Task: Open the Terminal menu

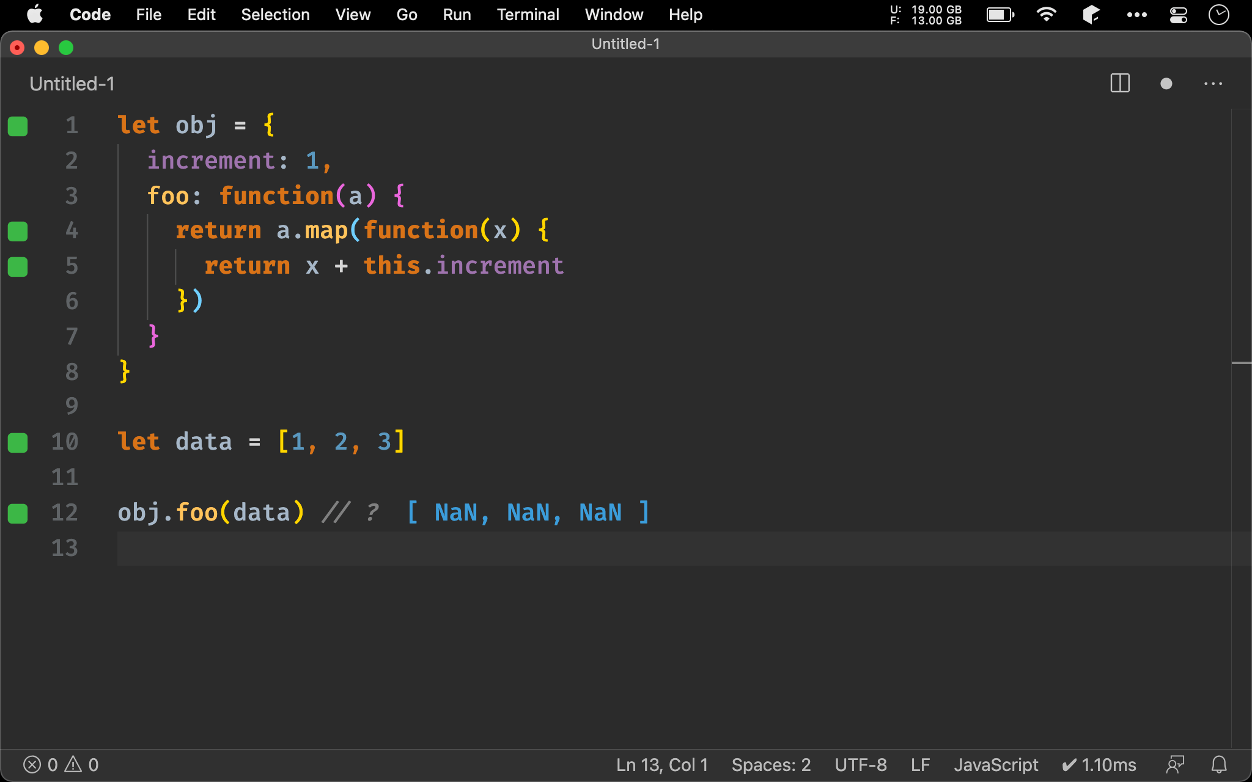Action: pyautogui.click(x=528, y=15)
